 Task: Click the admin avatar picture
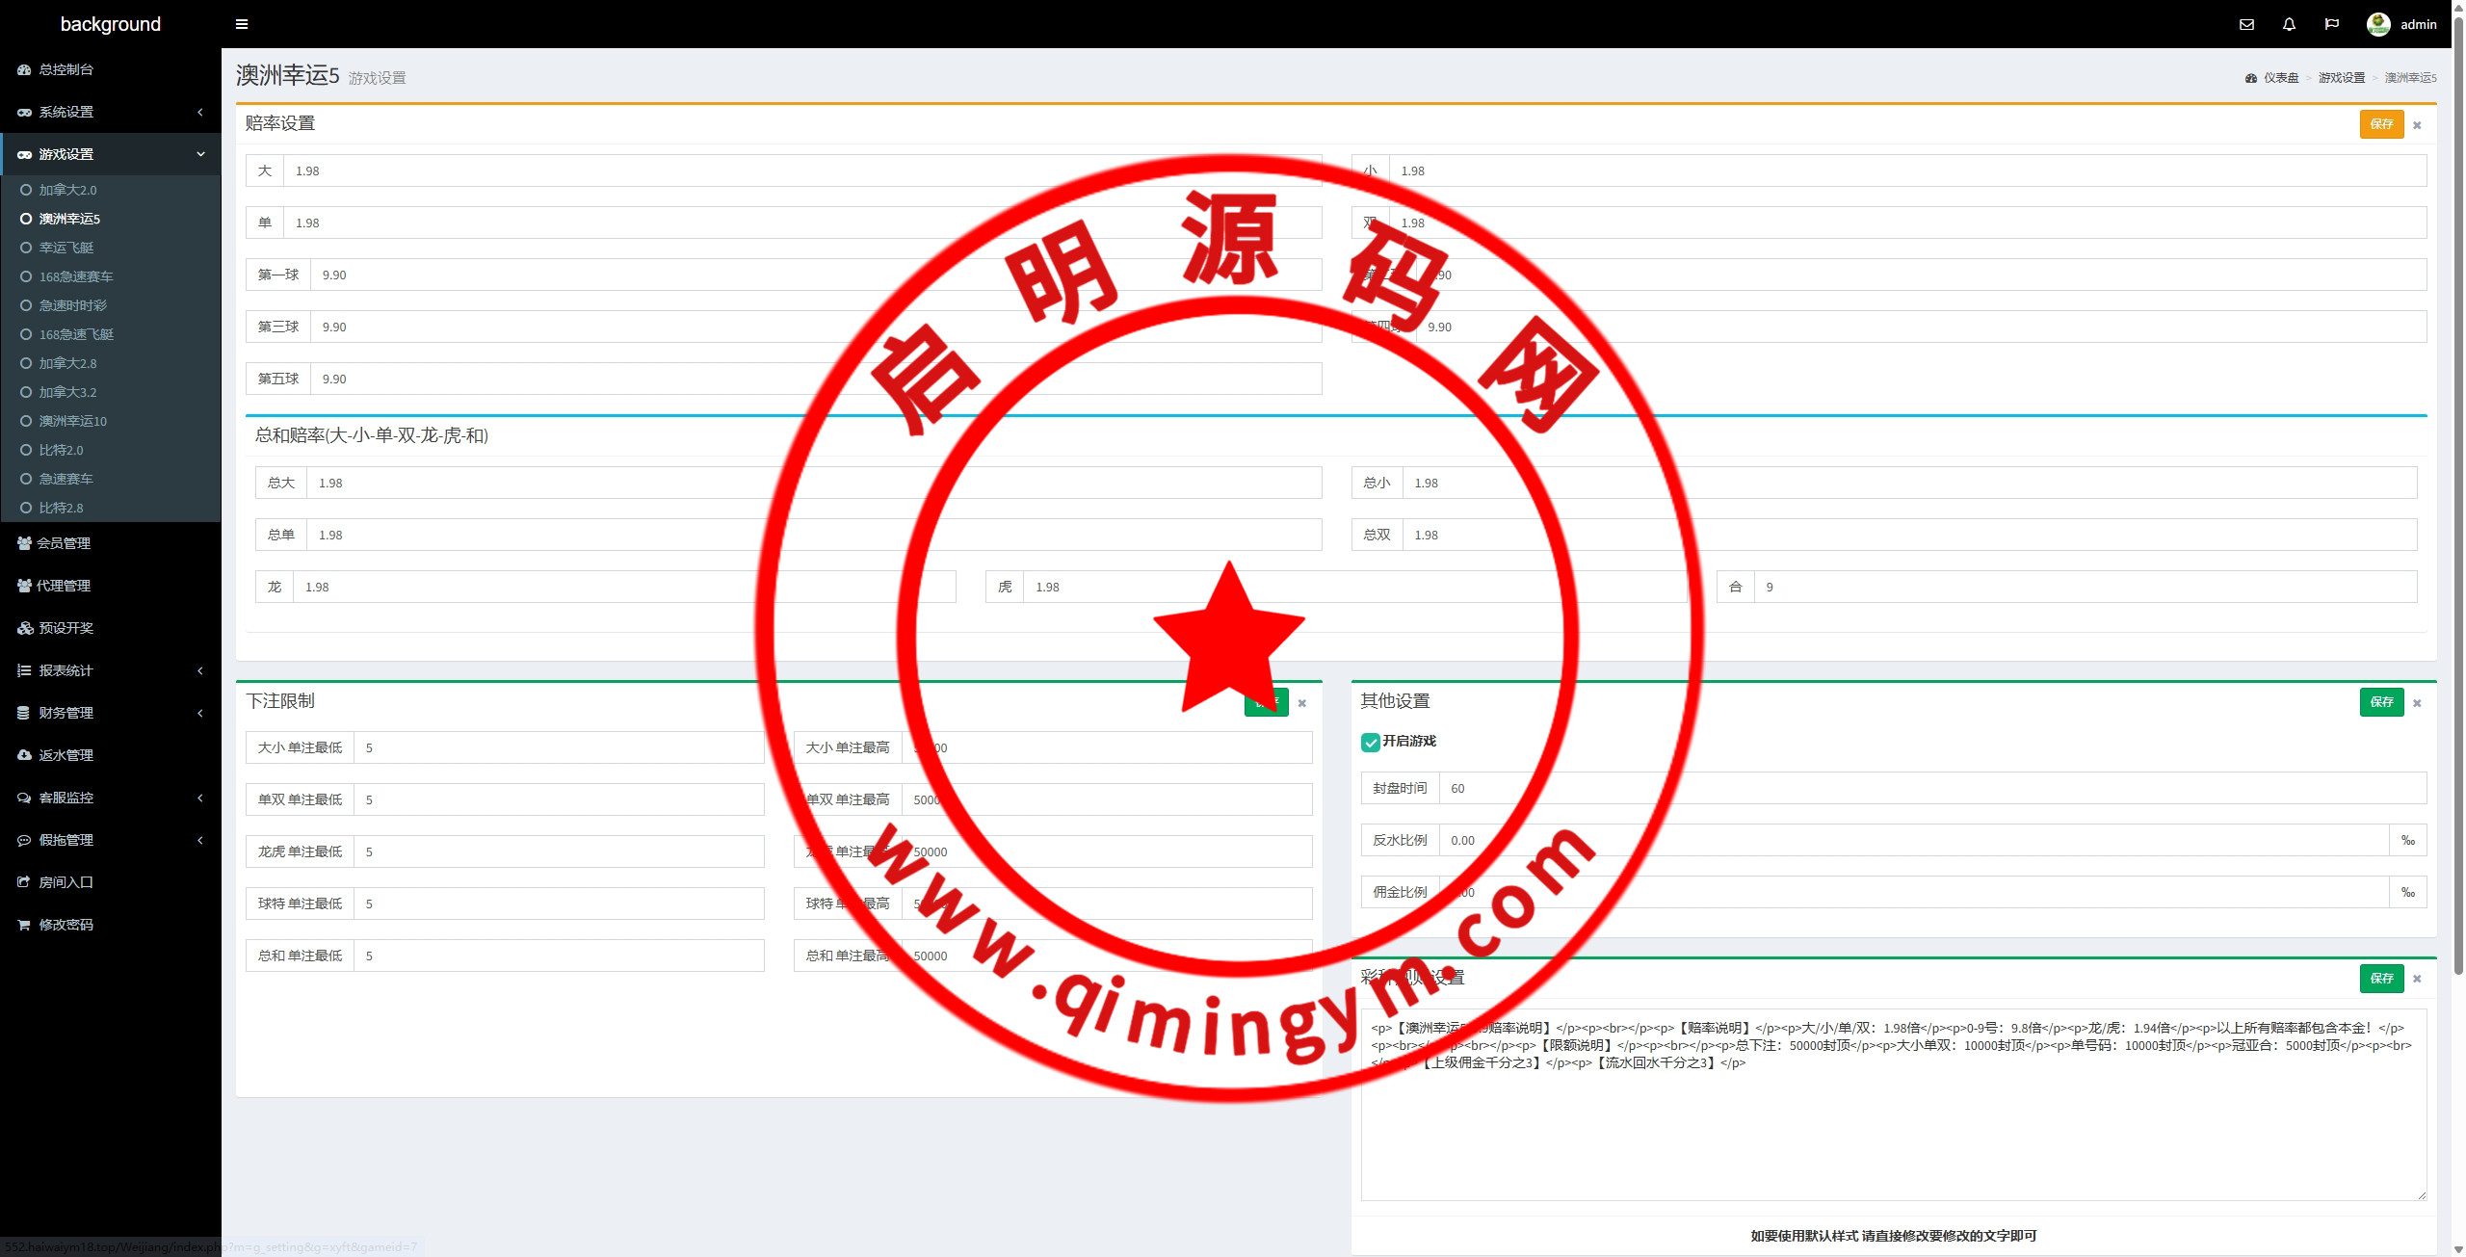tap(2377, 24)
